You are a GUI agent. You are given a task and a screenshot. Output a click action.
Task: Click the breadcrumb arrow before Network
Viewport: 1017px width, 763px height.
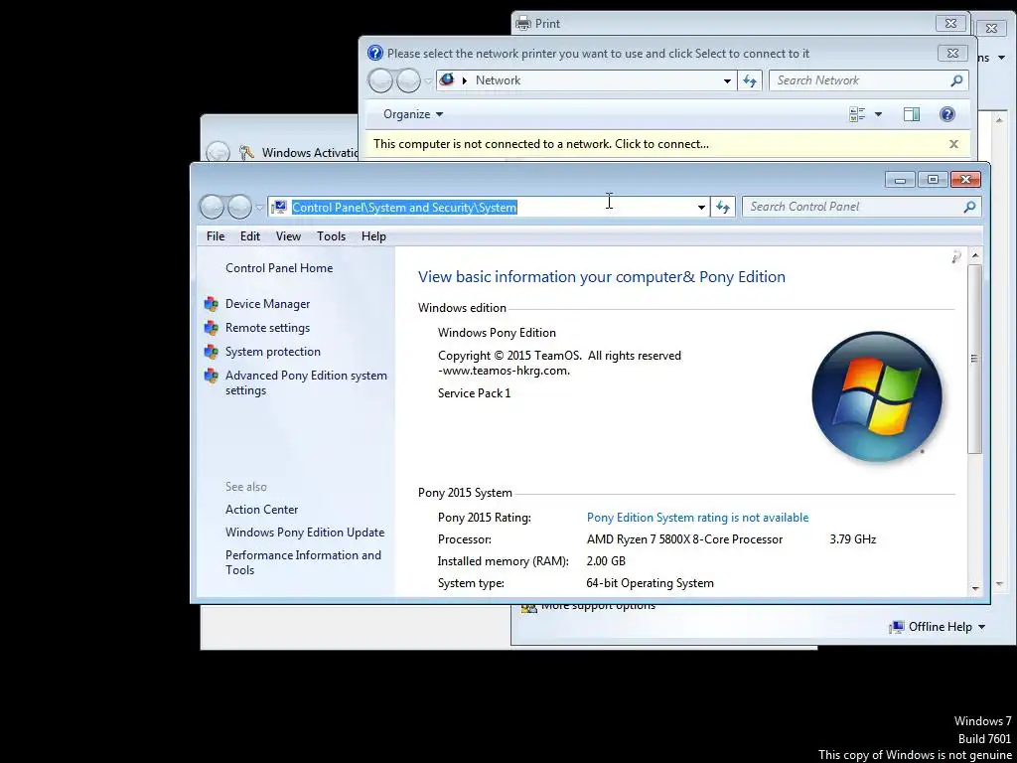point(465,80)
